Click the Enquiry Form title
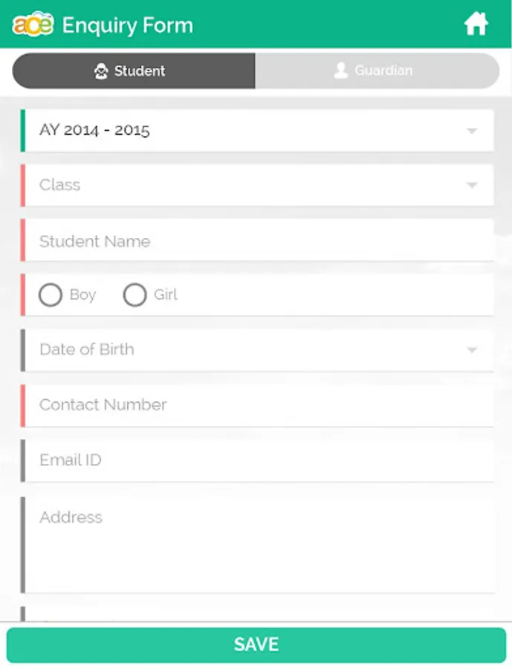This screenshot has width=512, height=669. [x=128, y=25]
